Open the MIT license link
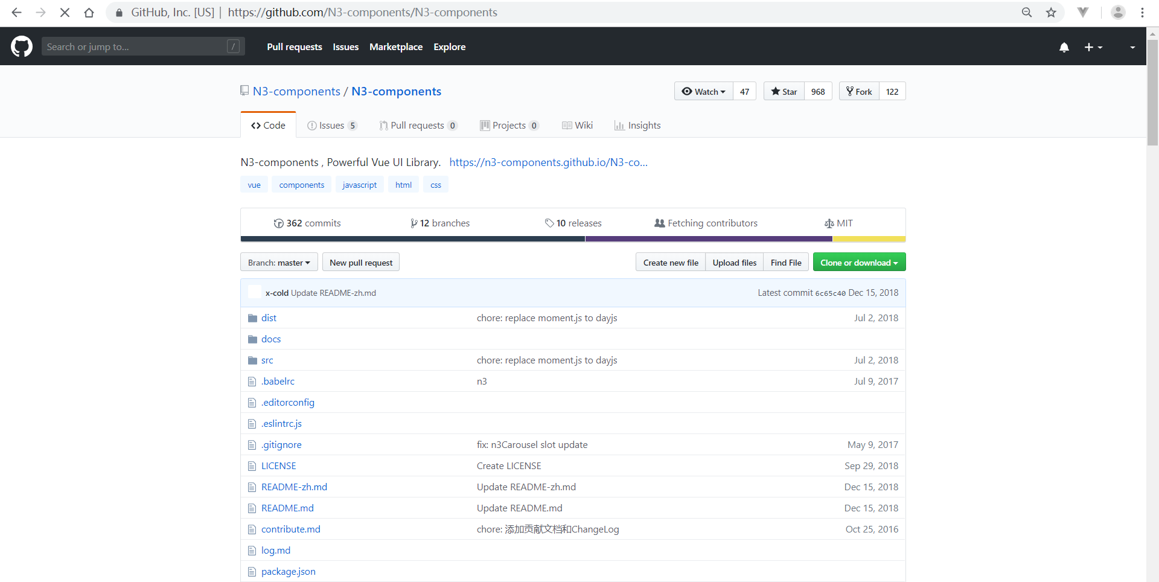 [x=839, y=223]
